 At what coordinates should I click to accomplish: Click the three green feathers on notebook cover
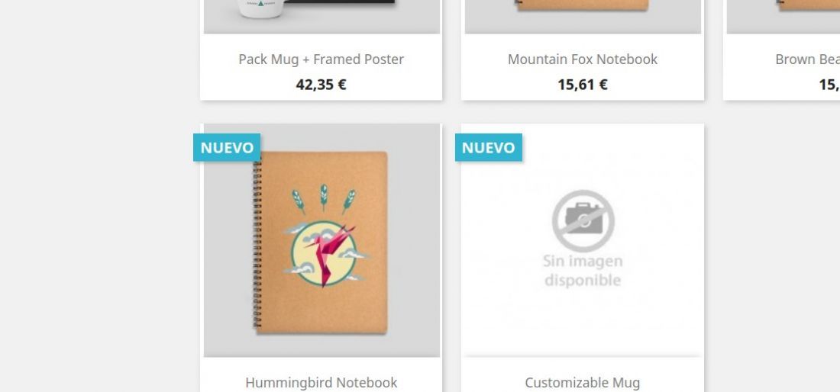324,199
